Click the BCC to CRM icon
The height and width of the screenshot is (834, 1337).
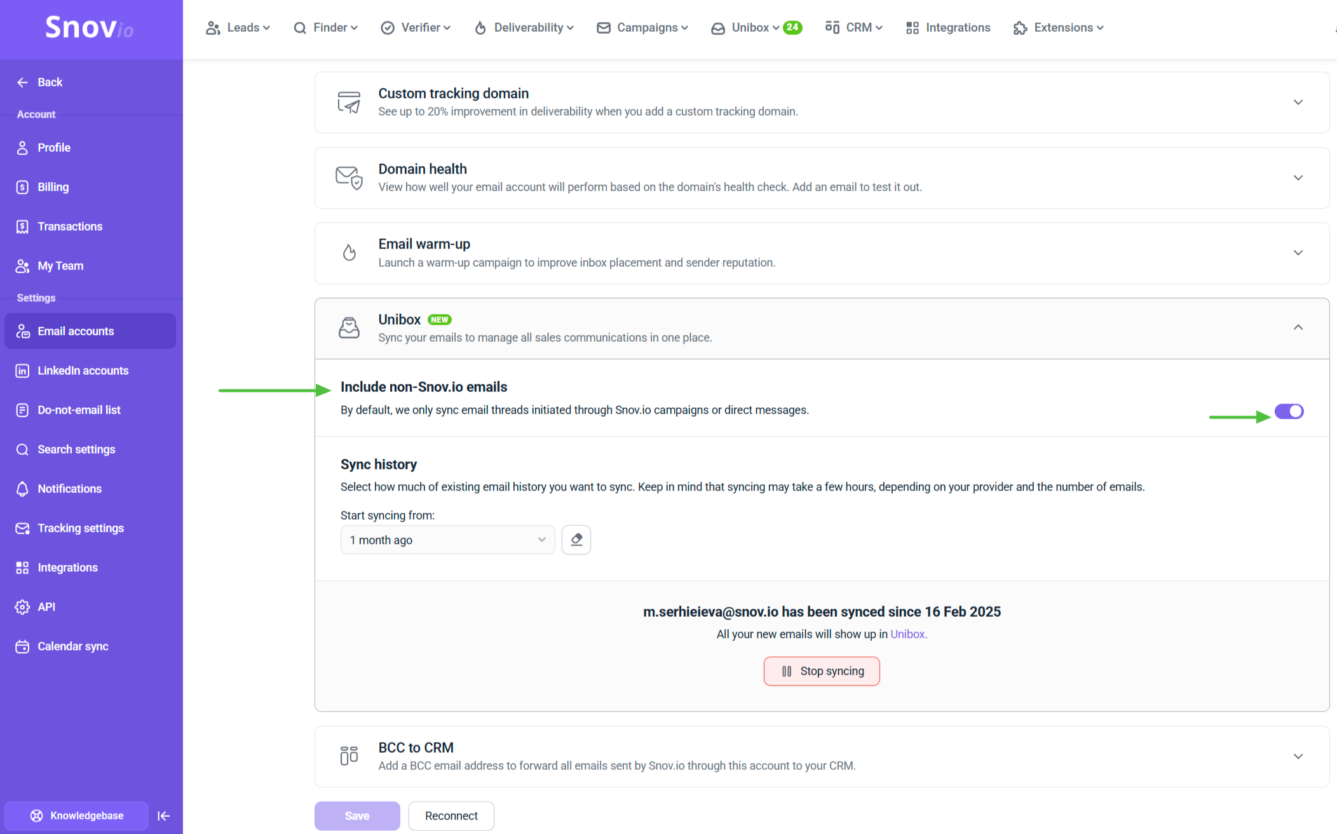349,756
